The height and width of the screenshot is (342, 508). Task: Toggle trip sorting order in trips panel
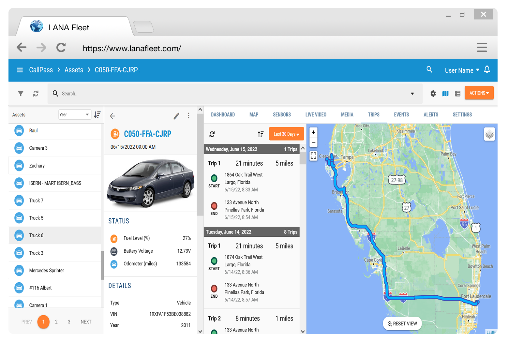[261, 134]
